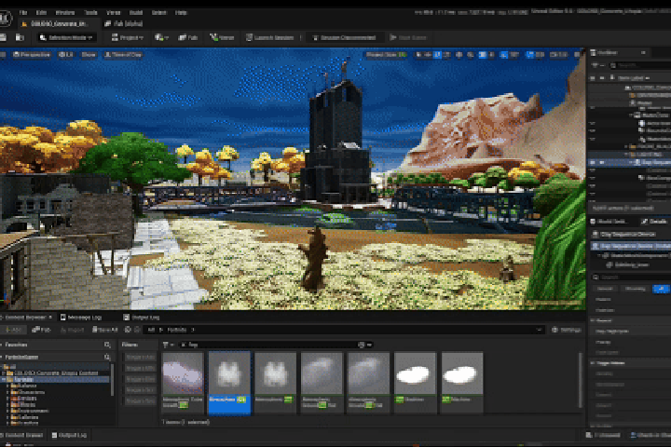Click the Start Game button
This screenshot has height=447, width=671.
[x=408, y=37]
